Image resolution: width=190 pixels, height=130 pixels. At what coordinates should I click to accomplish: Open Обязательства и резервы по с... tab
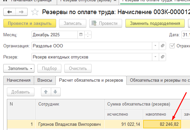158,80
